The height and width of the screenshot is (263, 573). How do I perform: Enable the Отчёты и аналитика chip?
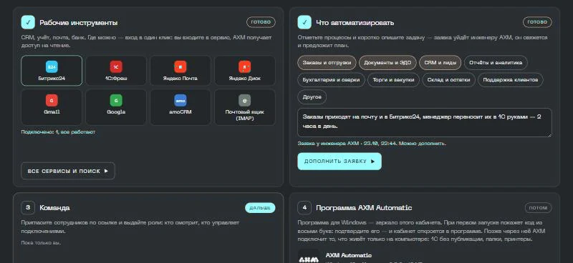496,62
